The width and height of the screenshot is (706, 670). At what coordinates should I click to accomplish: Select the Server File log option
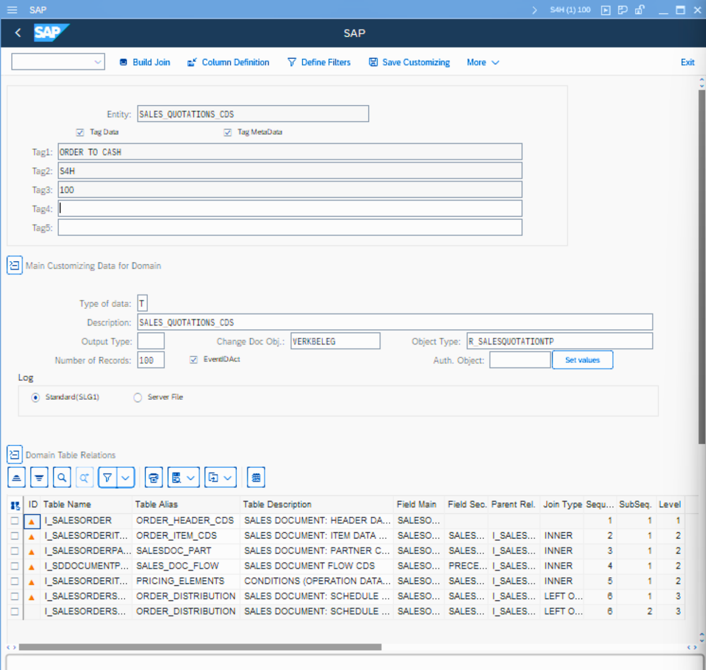tap(138, 397)
